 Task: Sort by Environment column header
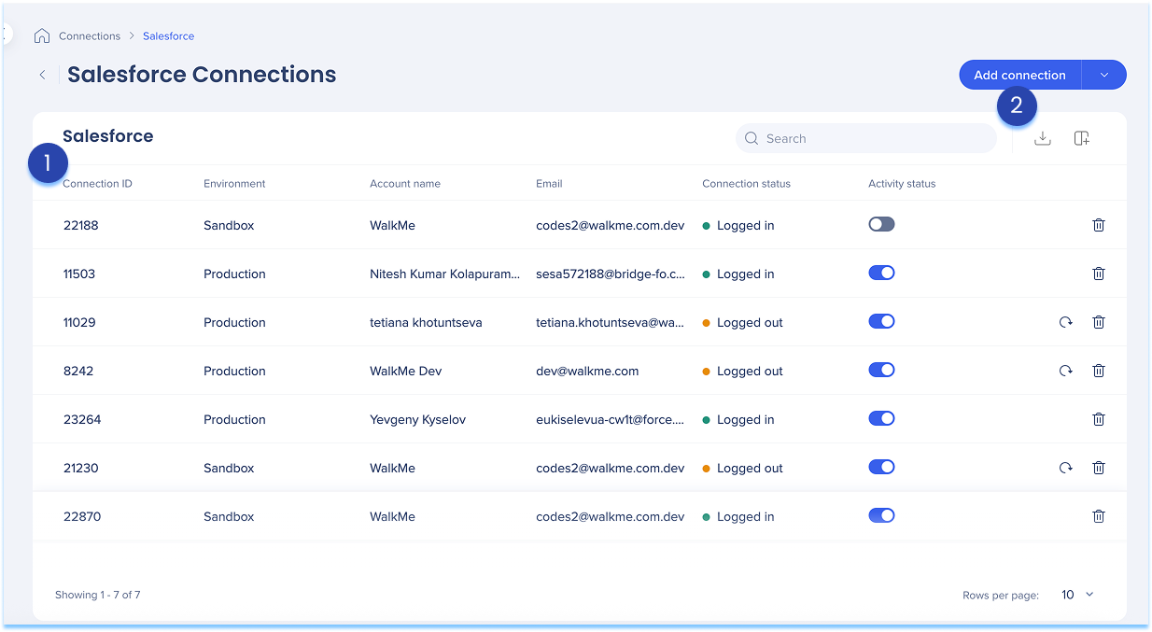(234, 184)
